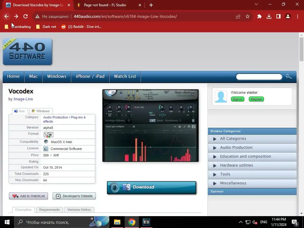
Task: Open the Windows Start menu
Action: coord(7,222)
